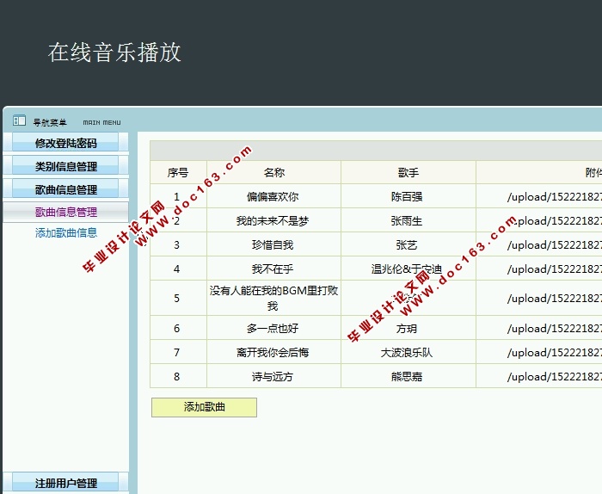Click the 在线音乐播放 site title
The image size is (602, 494).
coord(114,52)
